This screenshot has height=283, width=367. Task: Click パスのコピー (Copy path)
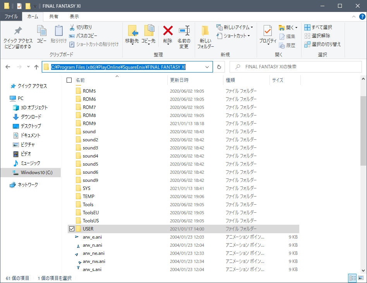point(83,36)
